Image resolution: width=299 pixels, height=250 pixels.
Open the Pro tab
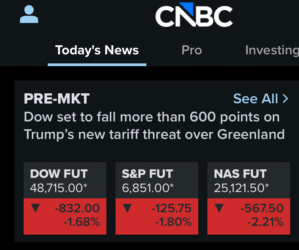pyautogui.click(x=192, y=50)
